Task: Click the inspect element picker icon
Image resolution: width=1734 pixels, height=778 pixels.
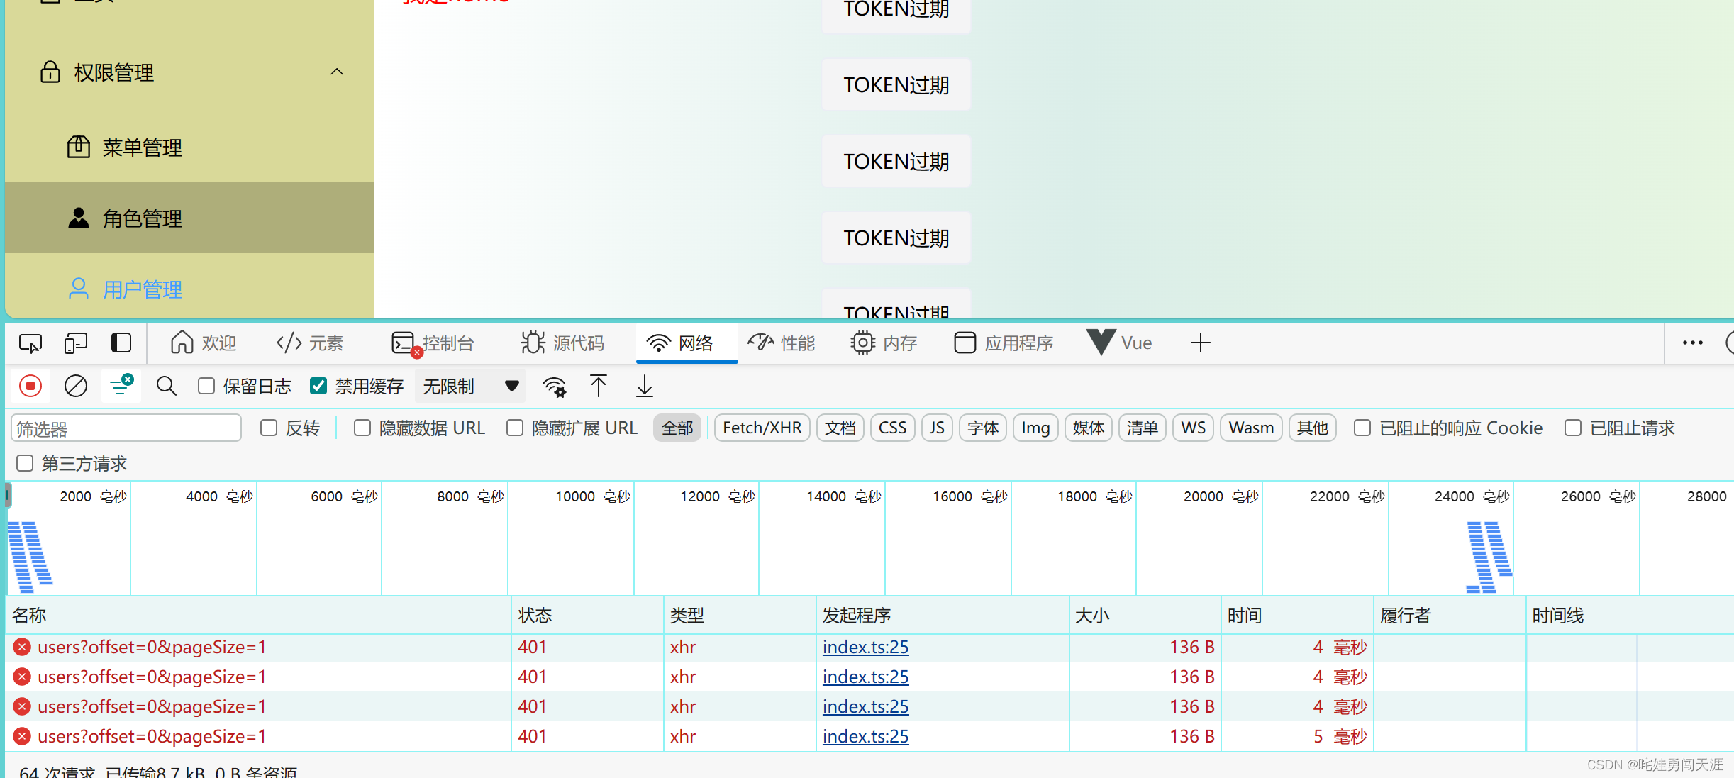Action: click(30, 343)
